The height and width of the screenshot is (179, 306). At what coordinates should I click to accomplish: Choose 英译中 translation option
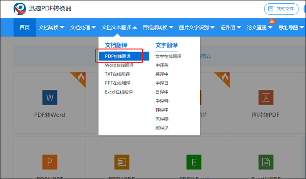point(162,74)
